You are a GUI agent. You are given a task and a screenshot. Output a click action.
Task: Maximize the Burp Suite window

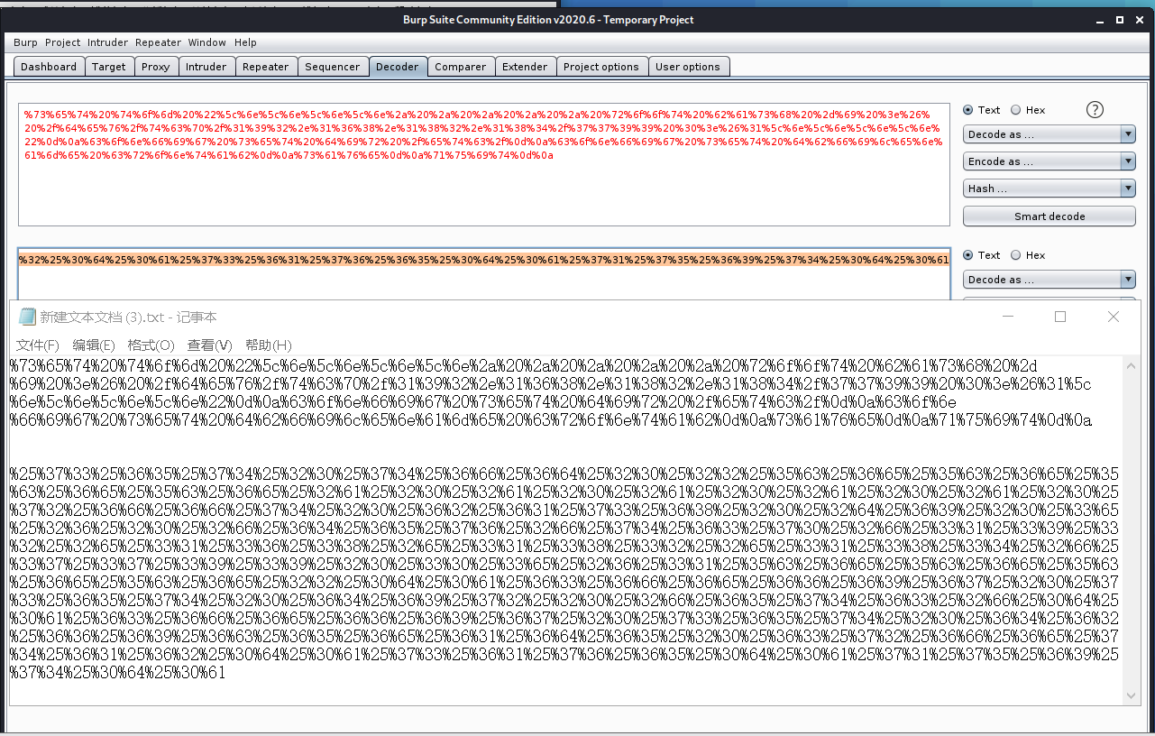[x=1120, y=20]
